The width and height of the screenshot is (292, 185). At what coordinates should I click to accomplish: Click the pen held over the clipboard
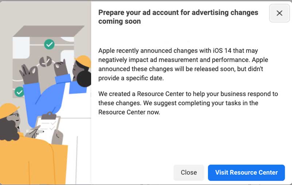point(37,132)
